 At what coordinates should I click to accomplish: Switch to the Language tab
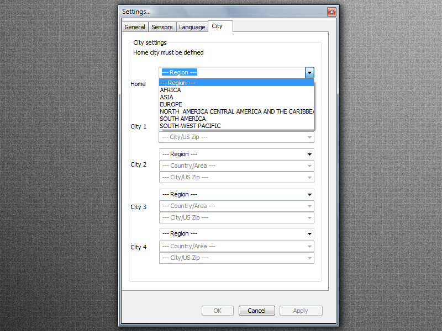pyautogui.click(x=192, y=27)
